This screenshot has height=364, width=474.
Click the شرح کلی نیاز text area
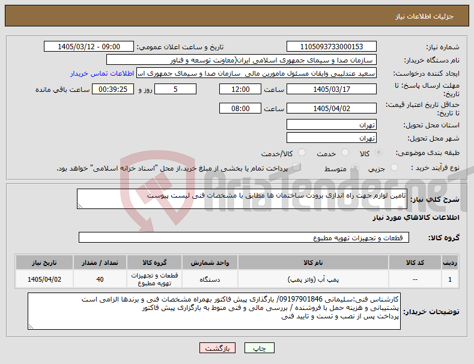point(242,199)
